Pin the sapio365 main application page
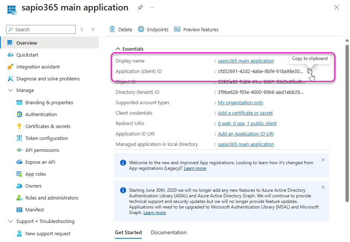 point(140,7)
